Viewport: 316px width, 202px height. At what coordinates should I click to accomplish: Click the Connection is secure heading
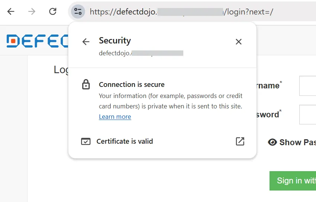pyautogui.click(x=132, y=85)
